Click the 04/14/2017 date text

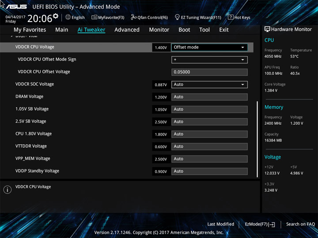[15, 17]
